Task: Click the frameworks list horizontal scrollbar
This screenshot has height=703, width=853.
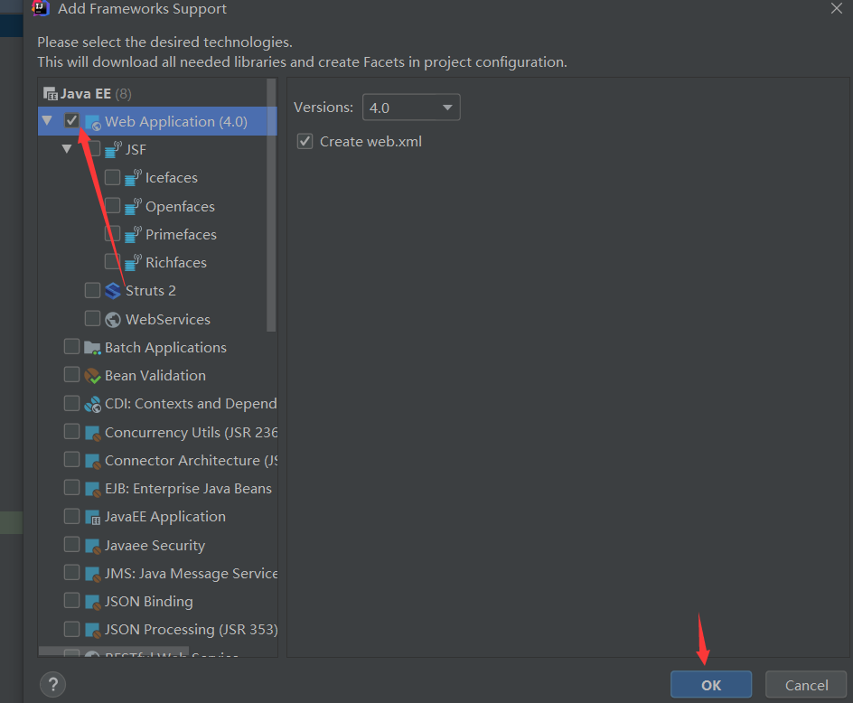Action: (x=114, y=651)
